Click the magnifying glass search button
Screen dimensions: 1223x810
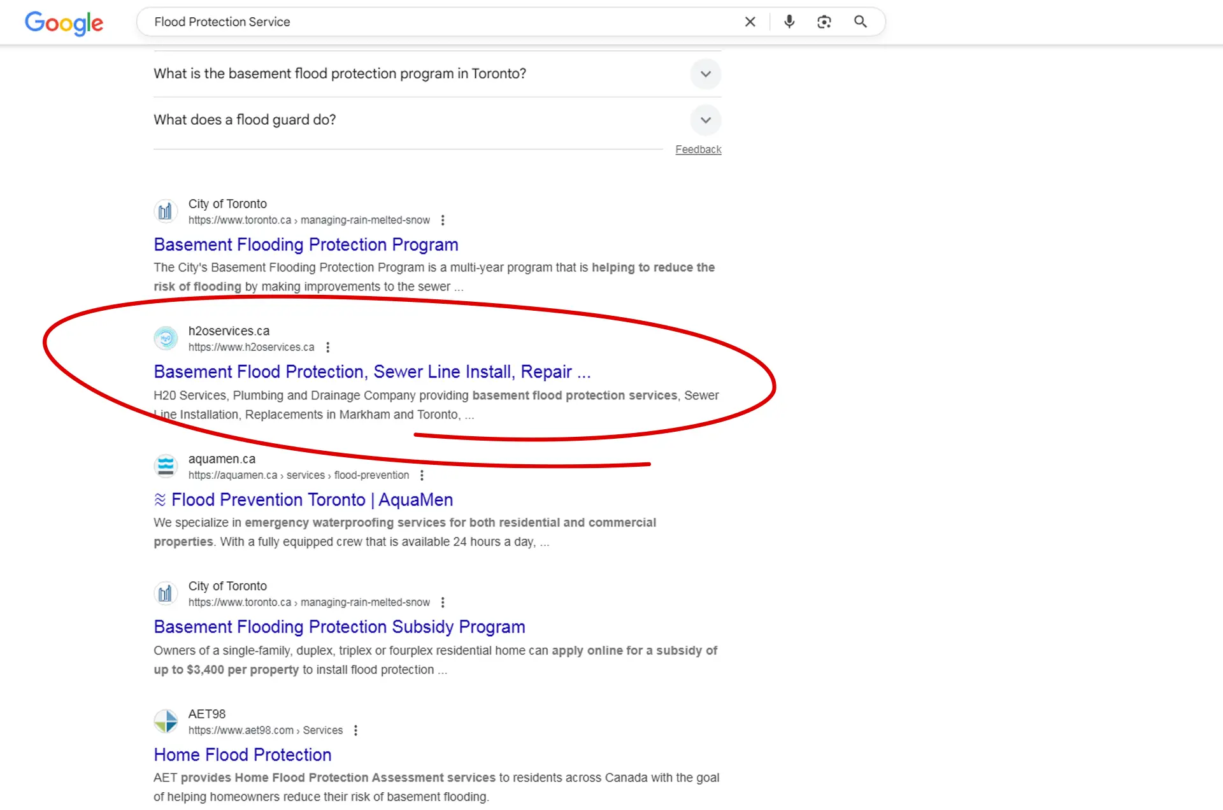click(860, 22)
